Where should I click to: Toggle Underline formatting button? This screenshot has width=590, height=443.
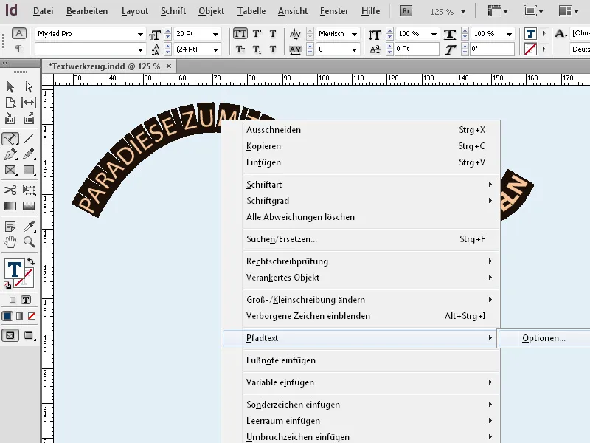273,34
